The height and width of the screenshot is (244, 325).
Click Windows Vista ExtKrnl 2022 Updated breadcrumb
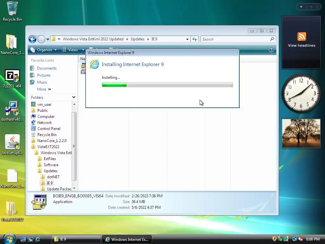point(93,39)
